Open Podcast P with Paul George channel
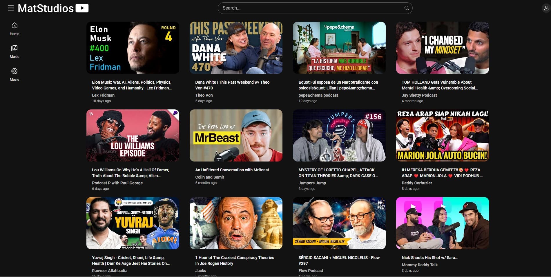 click(x=117, y=183)
